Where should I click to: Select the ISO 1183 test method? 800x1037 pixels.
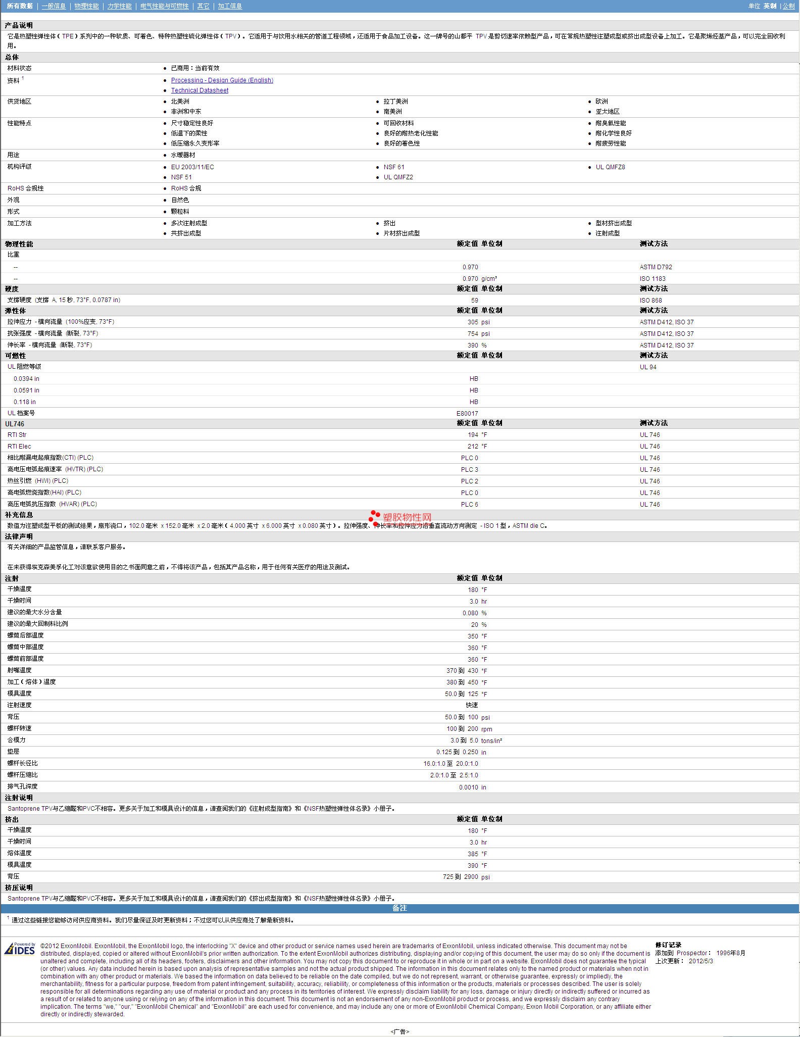coord(653,279)
